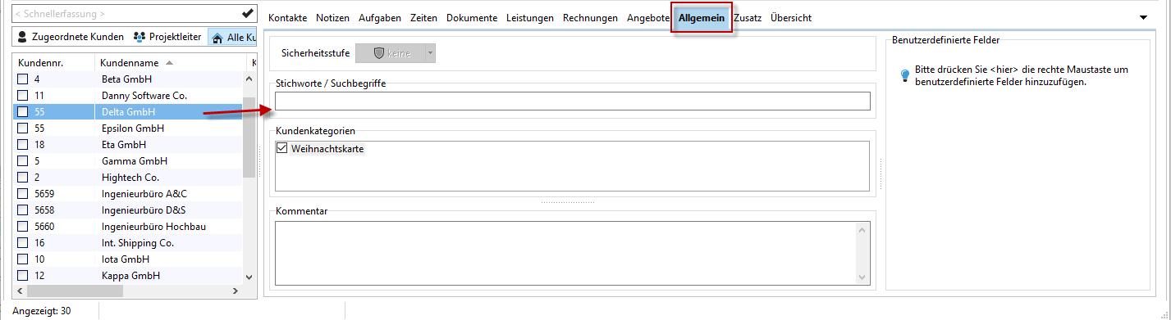Select the Ingenieurbüro D&S customer name
Image resolution: width=1171 pixels, height=320 pixels.
[144, 210]
